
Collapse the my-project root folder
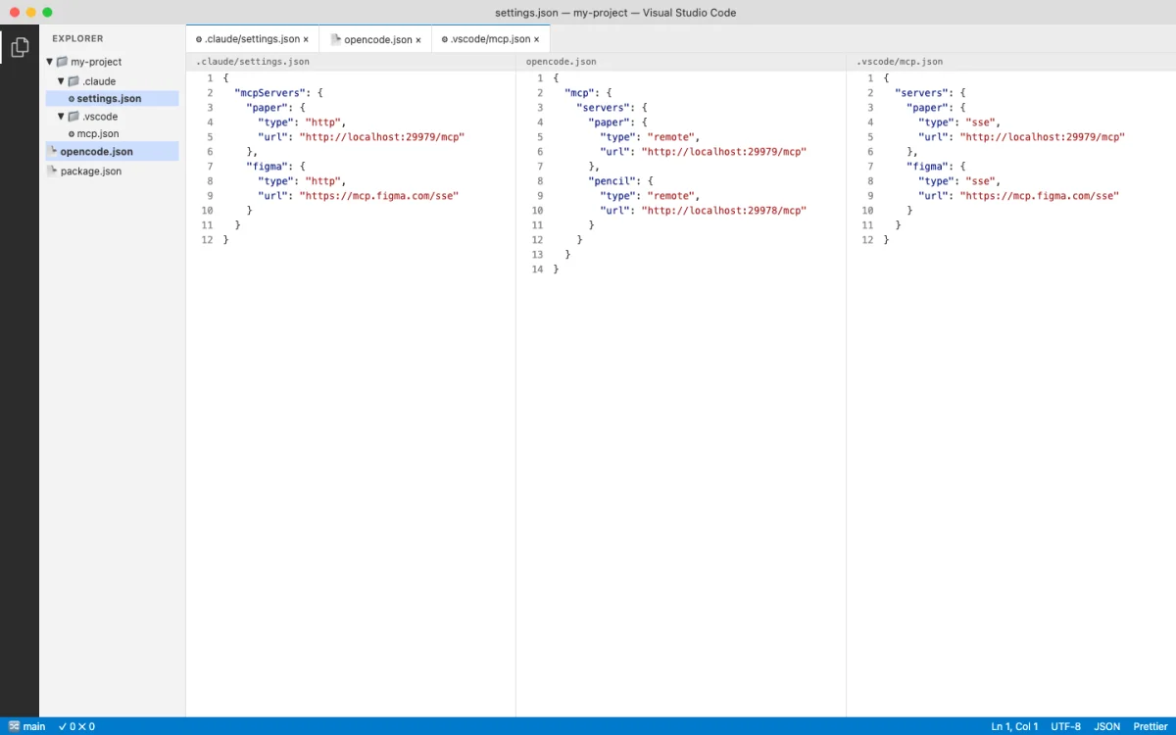(x=50, y=62)
